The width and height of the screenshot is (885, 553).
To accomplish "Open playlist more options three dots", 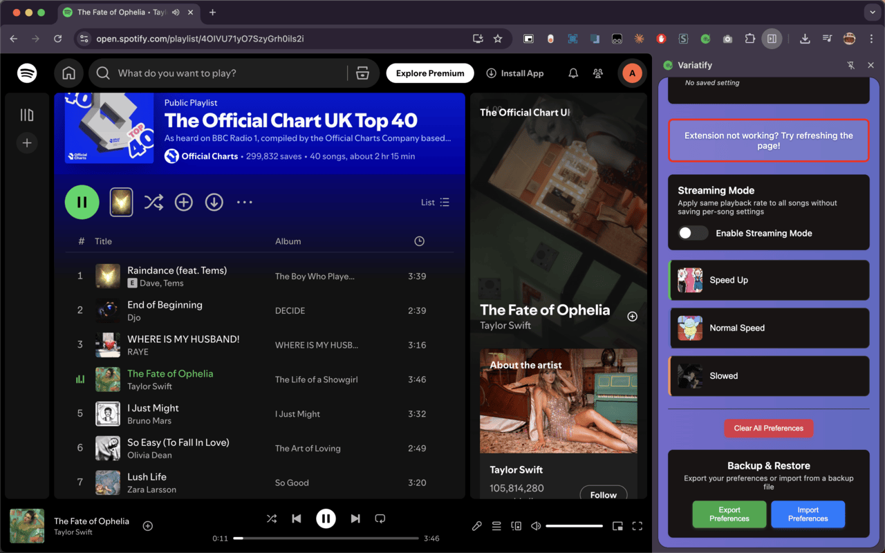I will 245,203.
